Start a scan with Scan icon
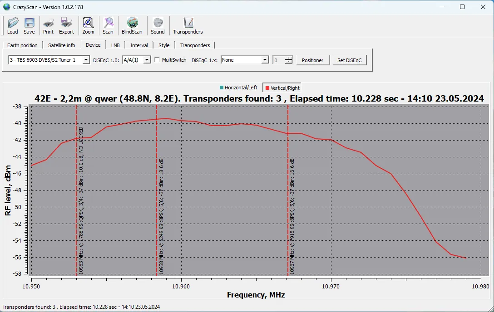Image resolution: width=494 pixels, height=312 pixels. pos(108,25)
